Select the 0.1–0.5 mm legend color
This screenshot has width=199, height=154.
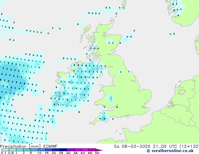click(x=5, y=150)
